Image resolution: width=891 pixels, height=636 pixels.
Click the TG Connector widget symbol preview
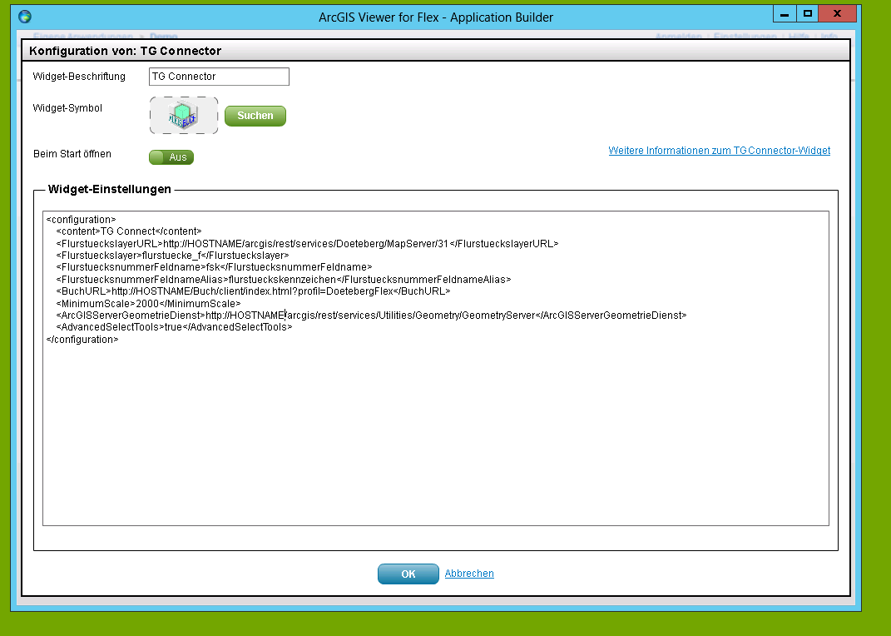coord(184,116)
